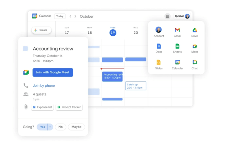Viewport: 236px width, 148px height.
Task: Select Tuesday 19 highlighted date
Action: click(x=113, y=32)
